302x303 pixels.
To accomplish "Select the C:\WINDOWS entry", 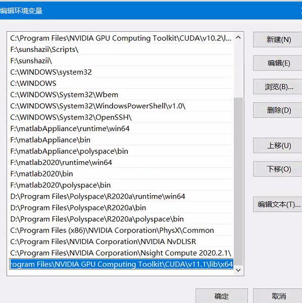I will (120, 84).
